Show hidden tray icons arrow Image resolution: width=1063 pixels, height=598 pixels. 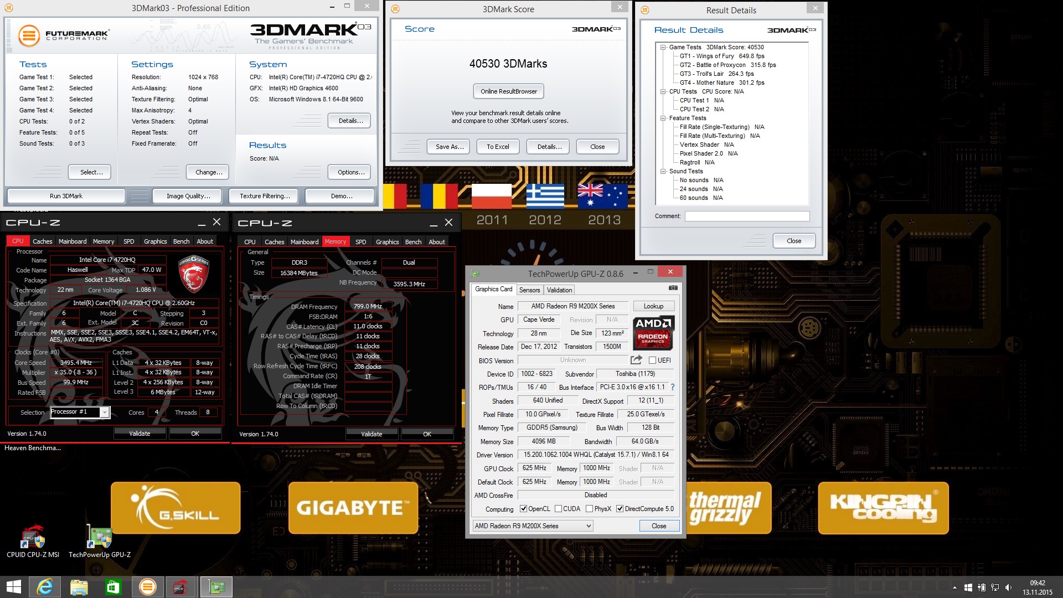coord(954,587)
